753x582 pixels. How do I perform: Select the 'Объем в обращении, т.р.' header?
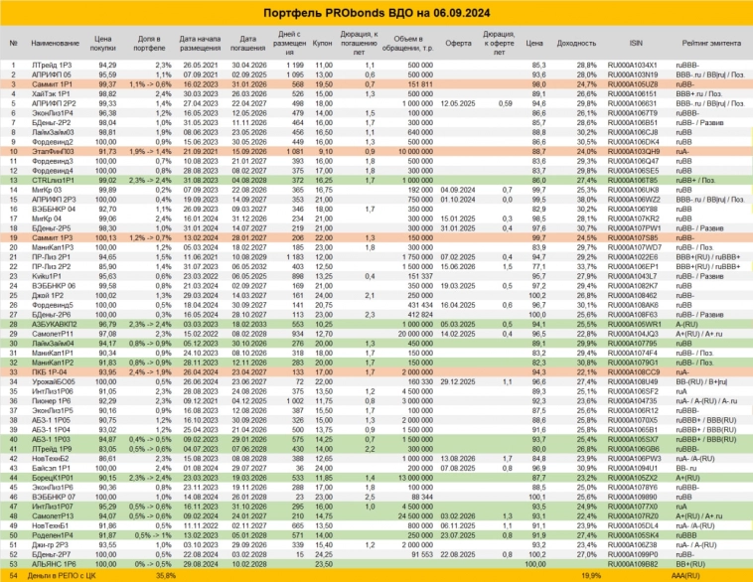(408, 44)
